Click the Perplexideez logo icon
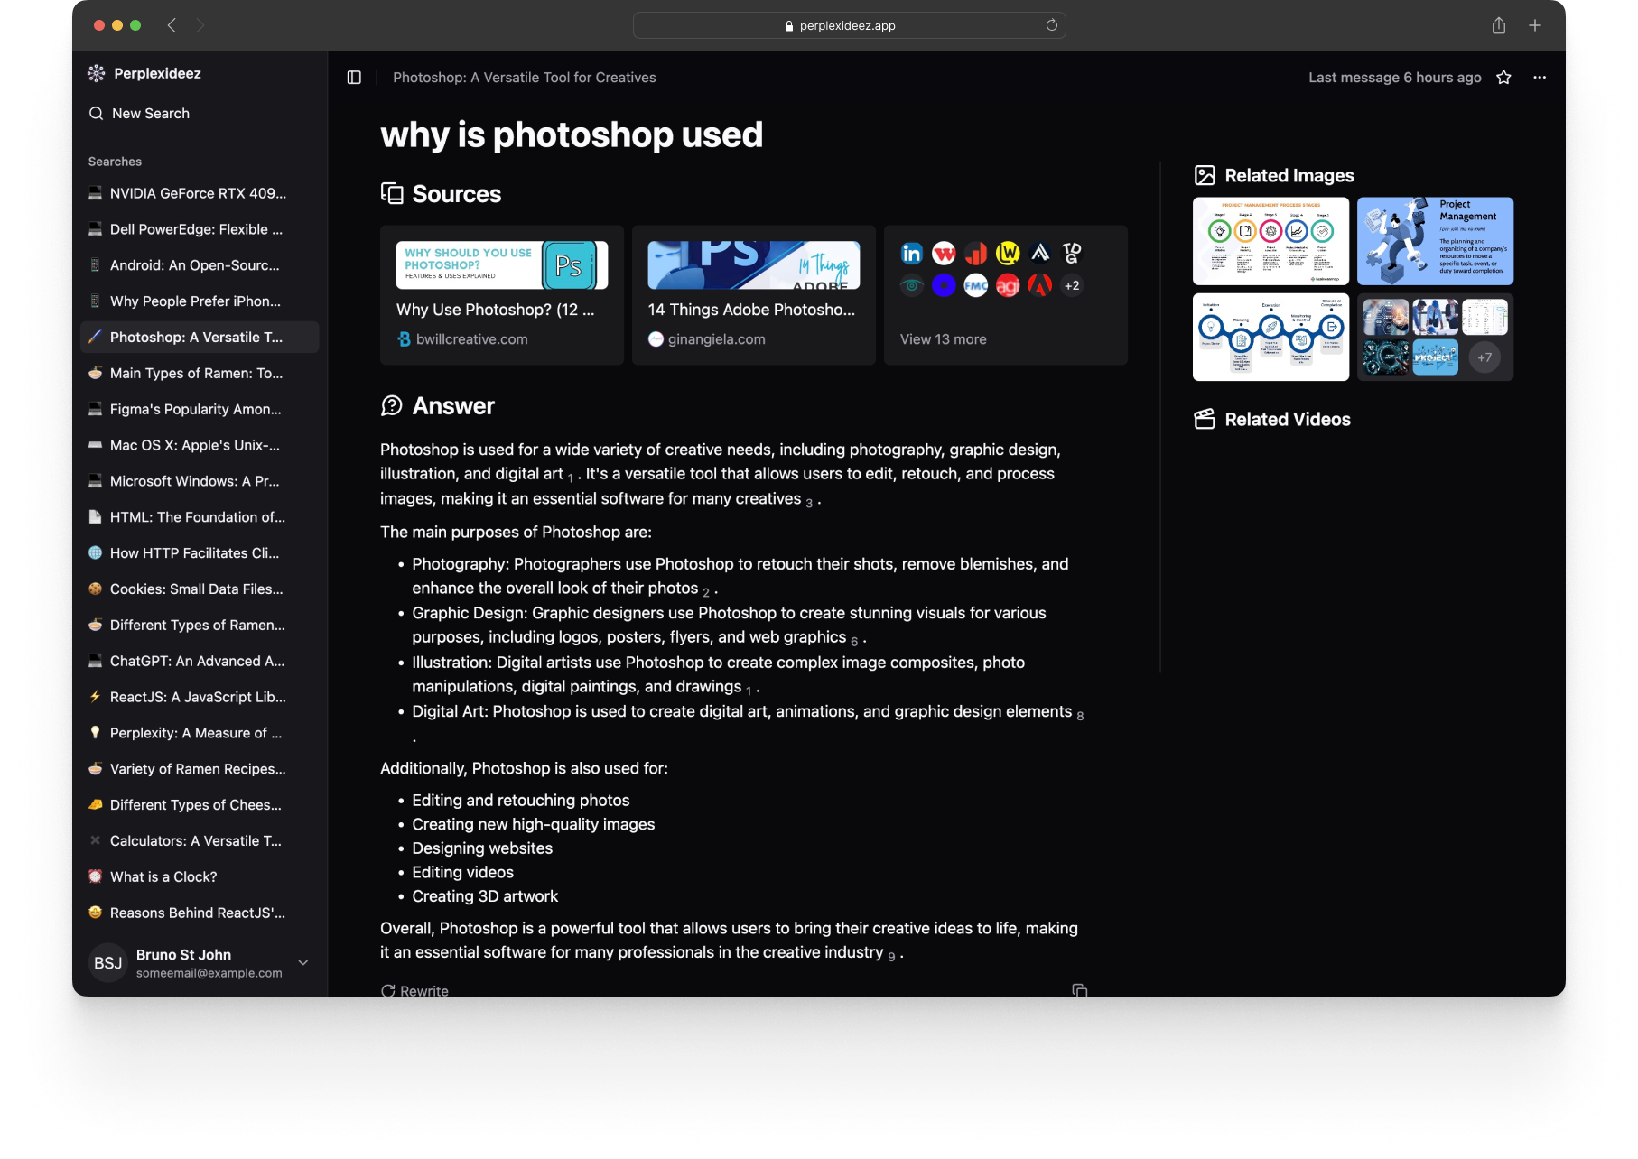The height and width of the screenshot is (1159, 1638). [97, 74]
